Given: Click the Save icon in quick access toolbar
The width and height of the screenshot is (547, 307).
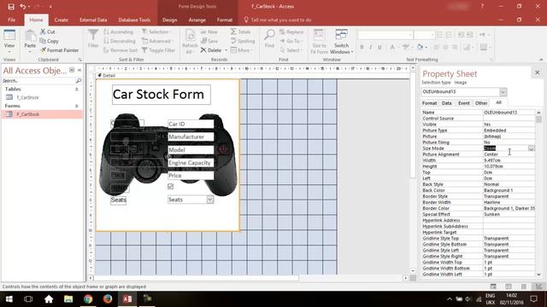Looking at the screenshot, I should point(11,6).
